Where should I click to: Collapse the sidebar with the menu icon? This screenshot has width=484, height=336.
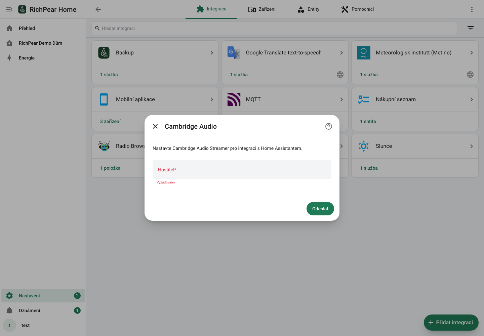coord(9,9)
